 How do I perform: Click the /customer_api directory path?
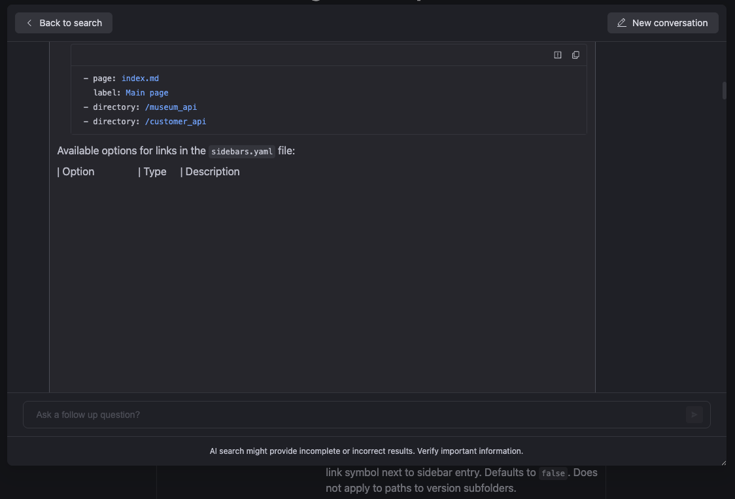coord(175,122)
